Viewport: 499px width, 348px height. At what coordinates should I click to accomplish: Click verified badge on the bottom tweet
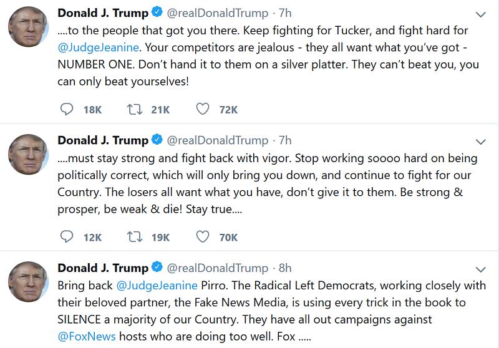click(157, 268)
